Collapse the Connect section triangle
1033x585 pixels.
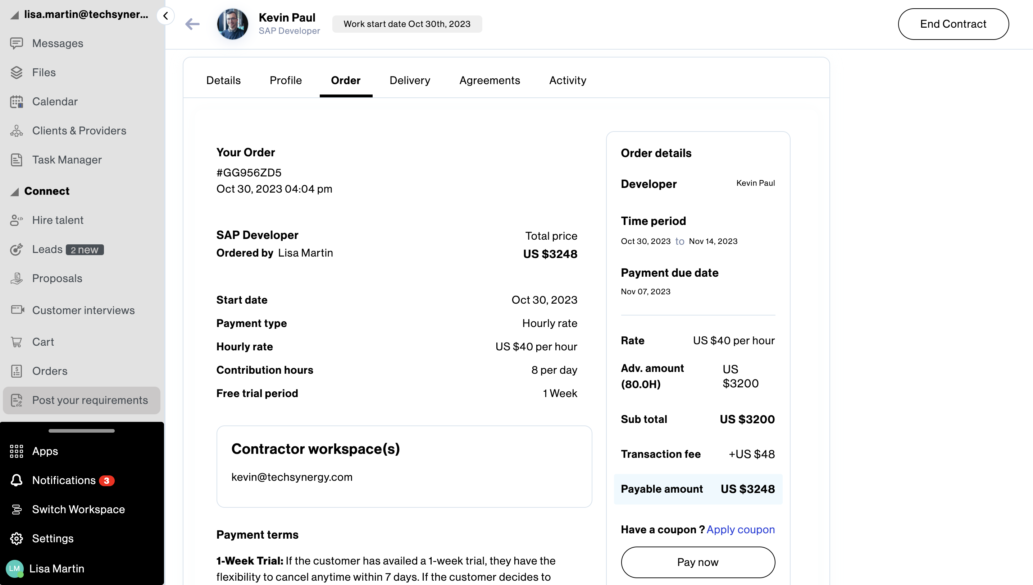(x=14, y=192)
